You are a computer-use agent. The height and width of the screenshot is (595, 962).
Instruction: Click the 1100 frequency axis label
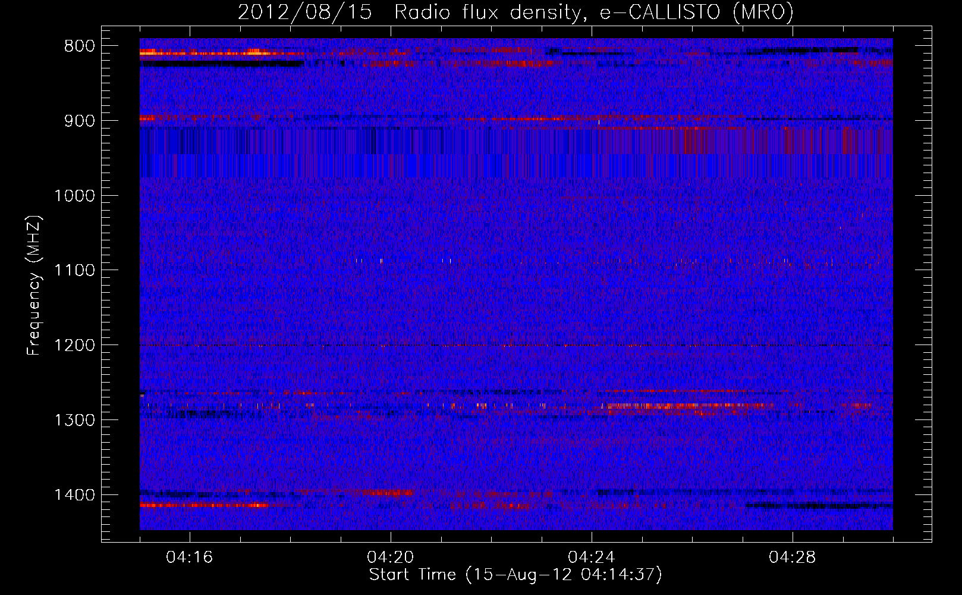74,270
